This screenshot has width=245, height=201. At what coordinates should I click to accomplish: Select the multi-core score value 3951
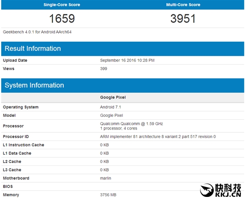pos(183,18)
